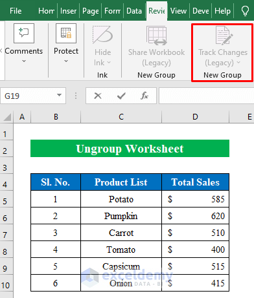254x298 pixels.
Task: Select column A header
Action: click(22, 117)
